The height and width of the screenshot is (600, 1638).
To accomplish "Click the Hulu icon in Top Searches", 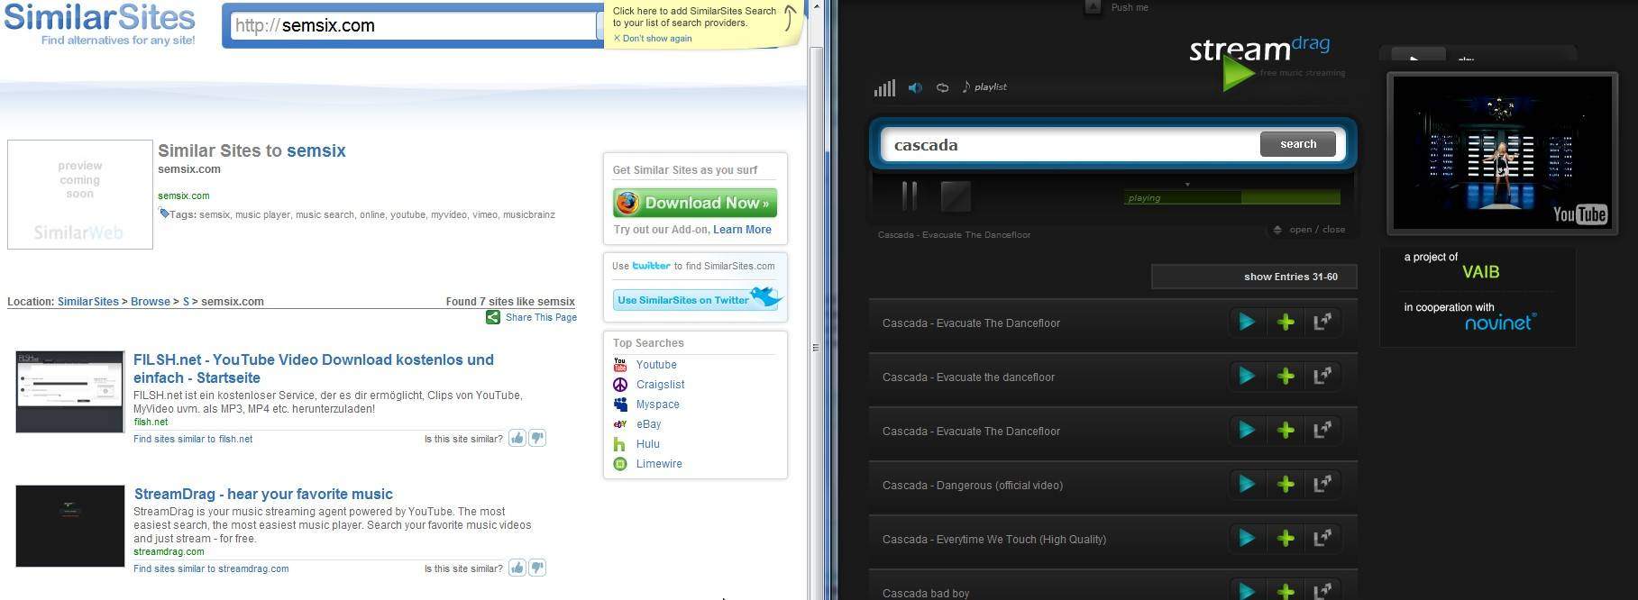I will coord(619,444).
